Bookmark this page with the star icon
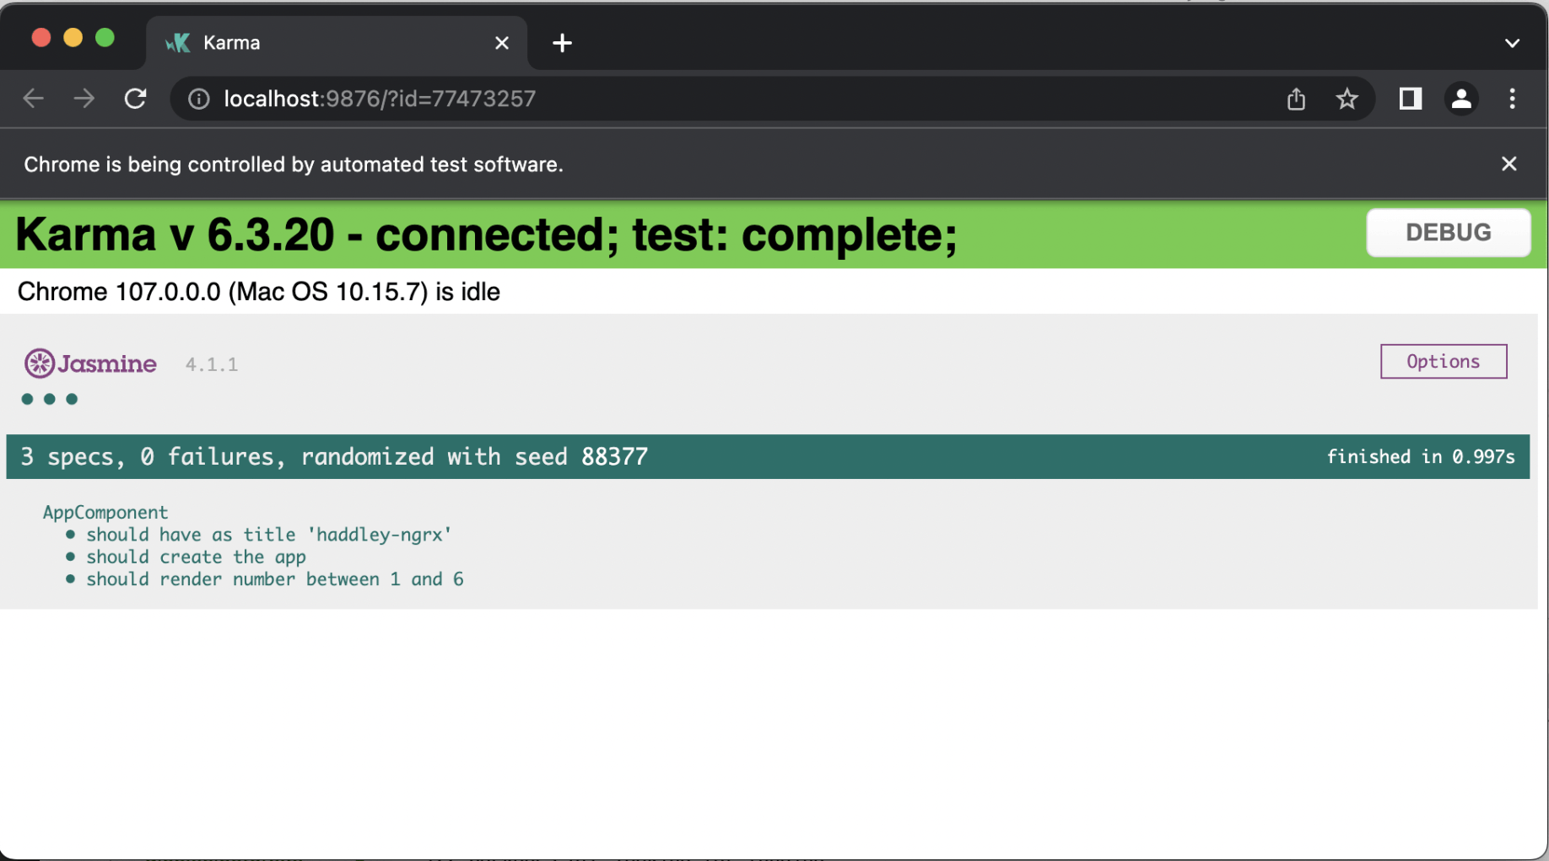 click(1347, 99)
